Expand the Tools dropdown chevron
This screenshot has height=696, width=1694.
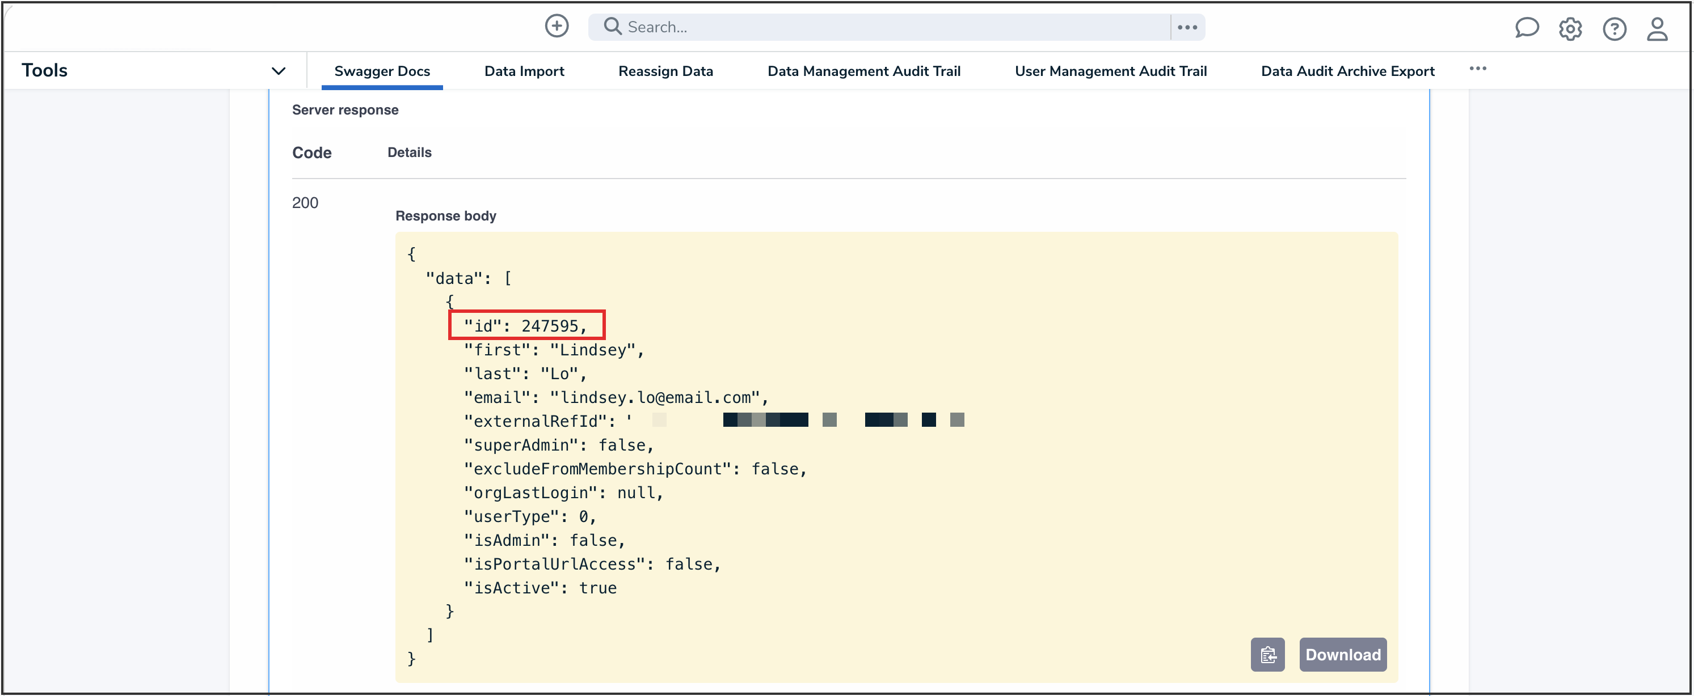point(278,71)
